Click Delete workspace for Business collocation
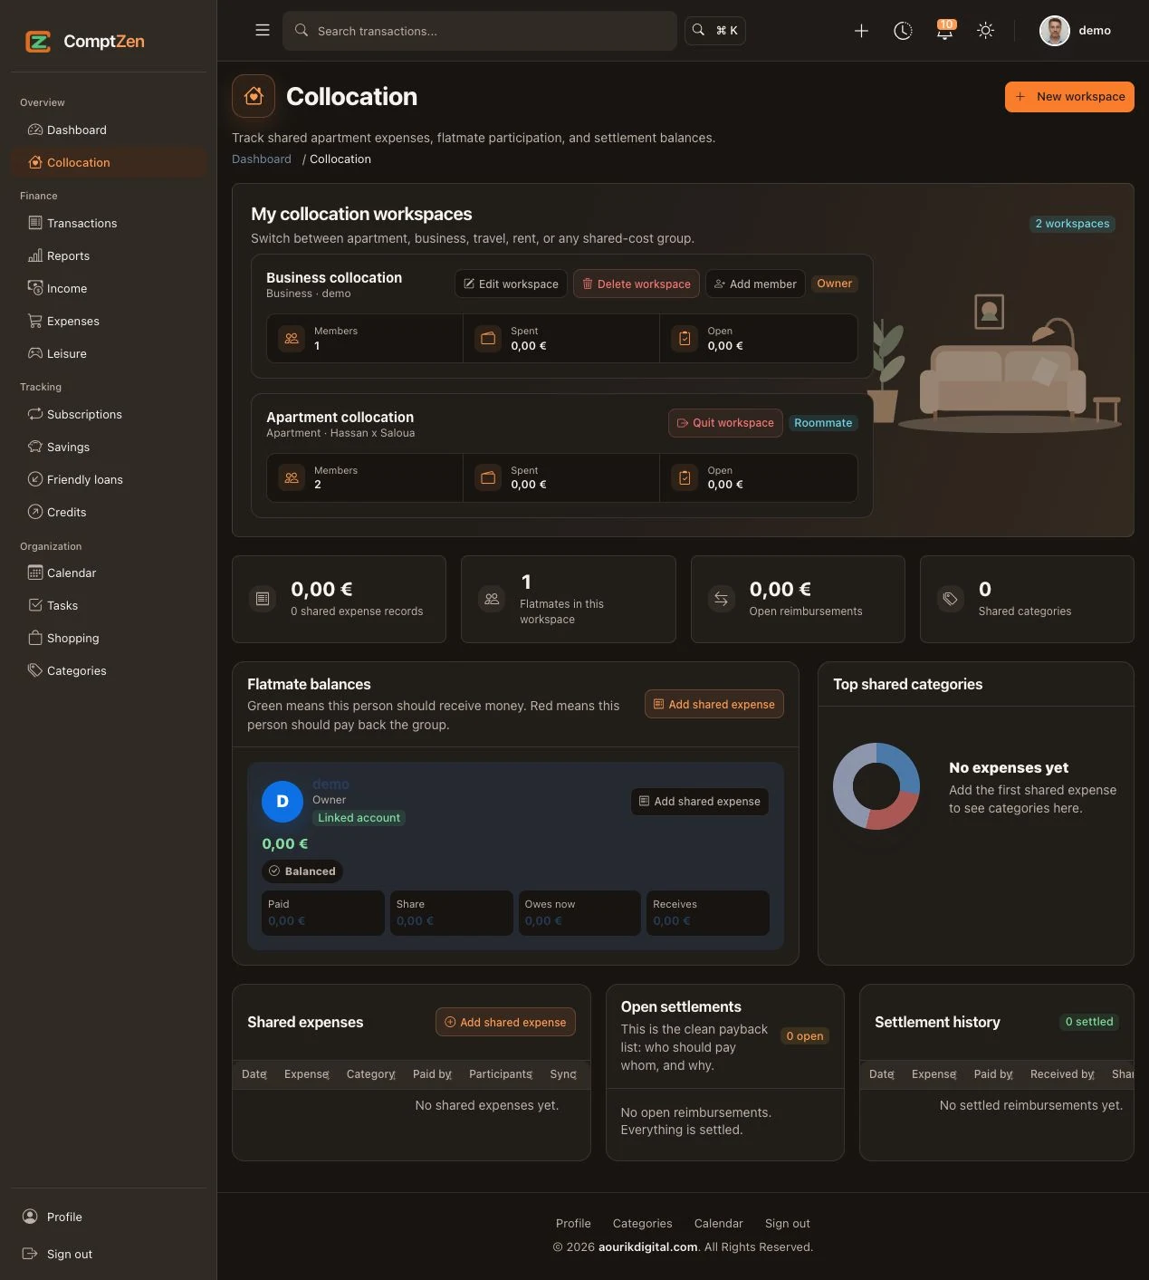The width and height of the screenshot is (1149, 1280). [x=637, y=284]
